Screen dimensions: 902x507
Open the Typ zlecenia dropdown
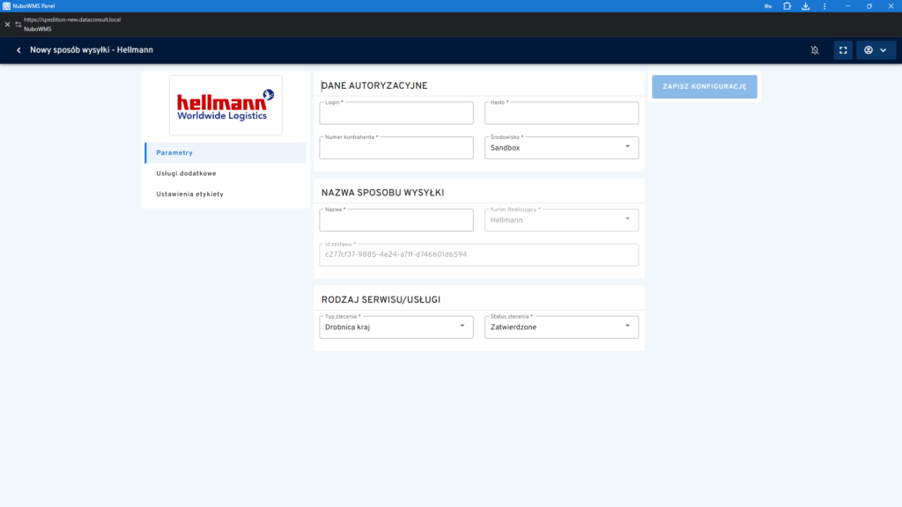(396, 327)
